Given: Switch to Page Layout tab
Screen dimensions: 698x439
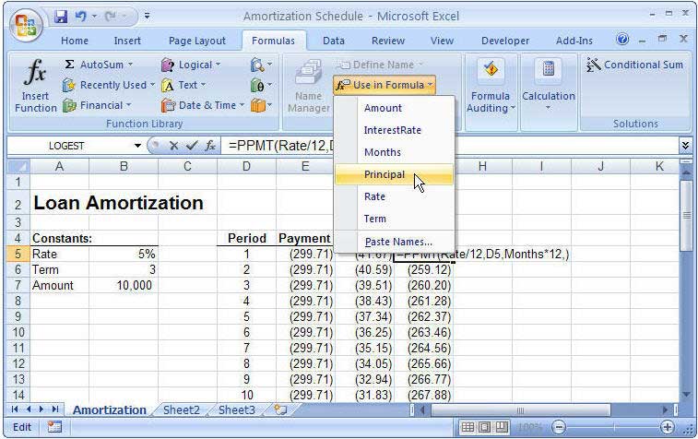Looking at the screenshot, I should pos(196,41).
